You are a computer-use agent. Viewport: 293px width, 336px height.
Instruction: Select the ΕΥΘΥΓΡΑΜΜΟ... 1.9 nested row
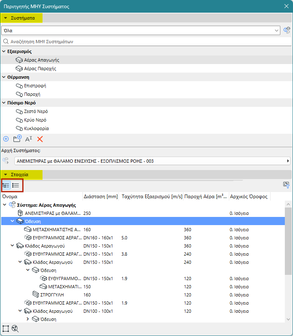click(x=143, y=279)
